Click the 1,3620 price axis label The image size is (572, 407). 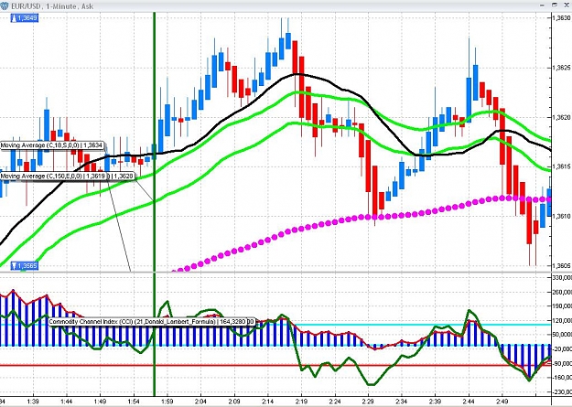pyautogui.click(x=562, y=117)
